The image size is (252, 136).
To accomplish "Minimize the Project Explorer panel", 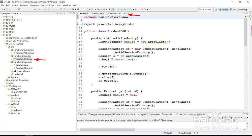I will [x=71, y=13].
